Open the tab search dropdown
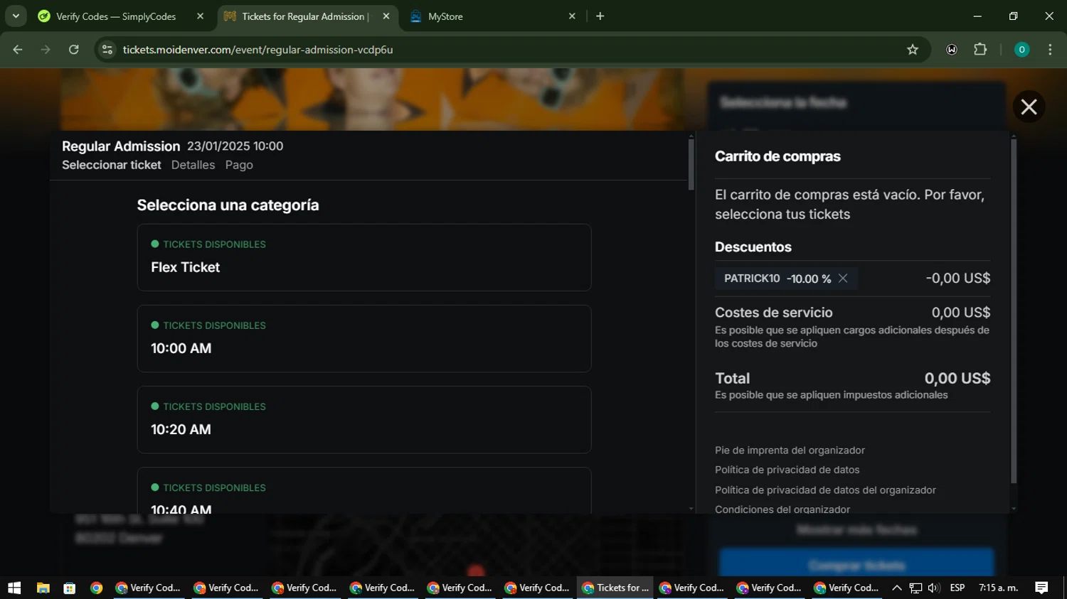 point(16,16)
